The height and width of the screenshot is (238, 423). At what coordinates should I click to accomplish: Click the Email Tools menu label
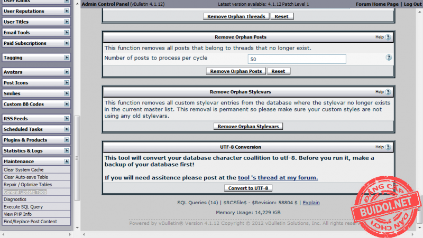pos(17,33)
